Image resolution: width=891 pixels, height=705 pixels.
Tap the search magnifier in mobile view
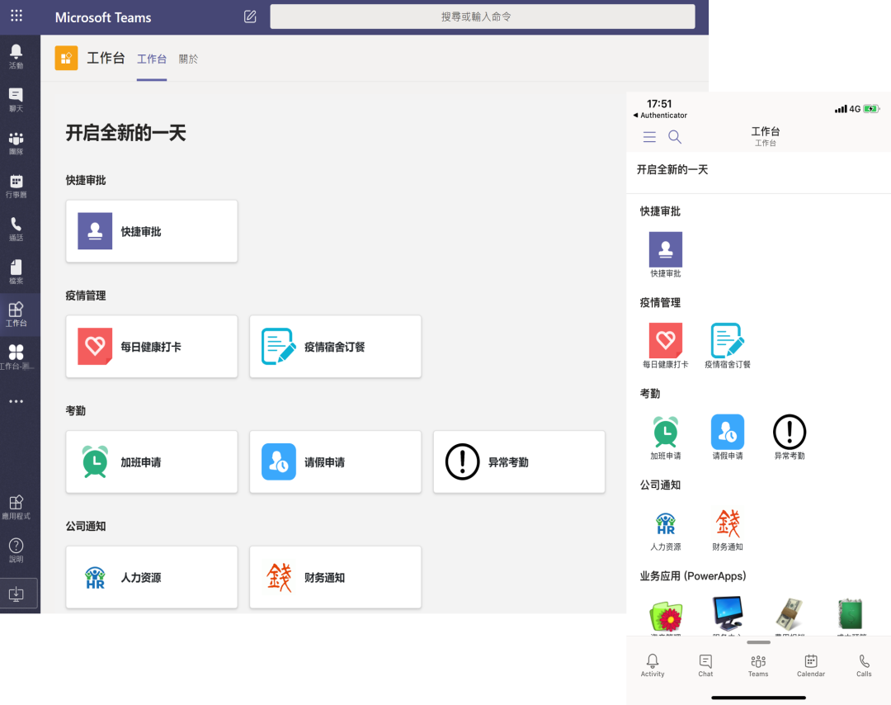tap(675, 137)
